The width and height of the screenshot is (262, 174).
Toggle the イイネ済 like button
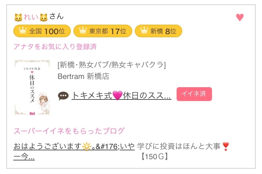click(x=194, y=94)
